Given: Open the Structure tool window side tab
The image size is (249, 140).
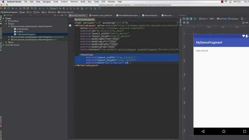Looking at the screenshot, I should [1, 33].
